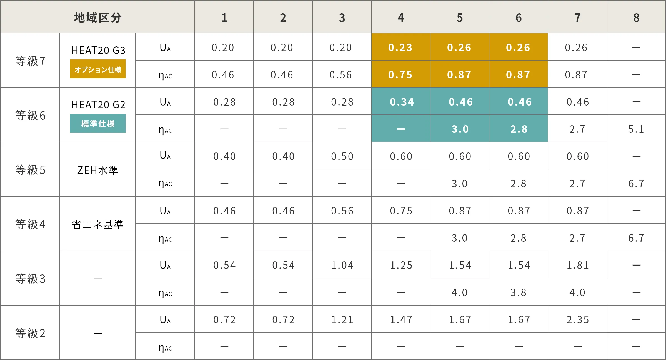Click the 1.81 value cell
666x360 pixels.
pos(577,265)
